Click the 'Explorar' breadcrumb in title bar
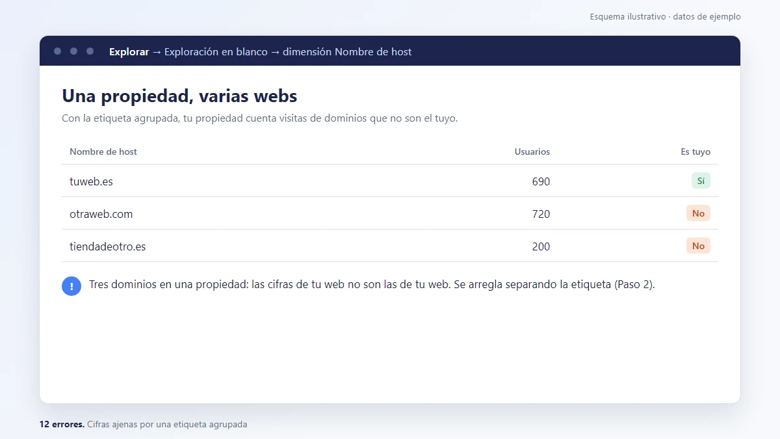This screenshot has width=780, height=439. click(x=129, y=51)
